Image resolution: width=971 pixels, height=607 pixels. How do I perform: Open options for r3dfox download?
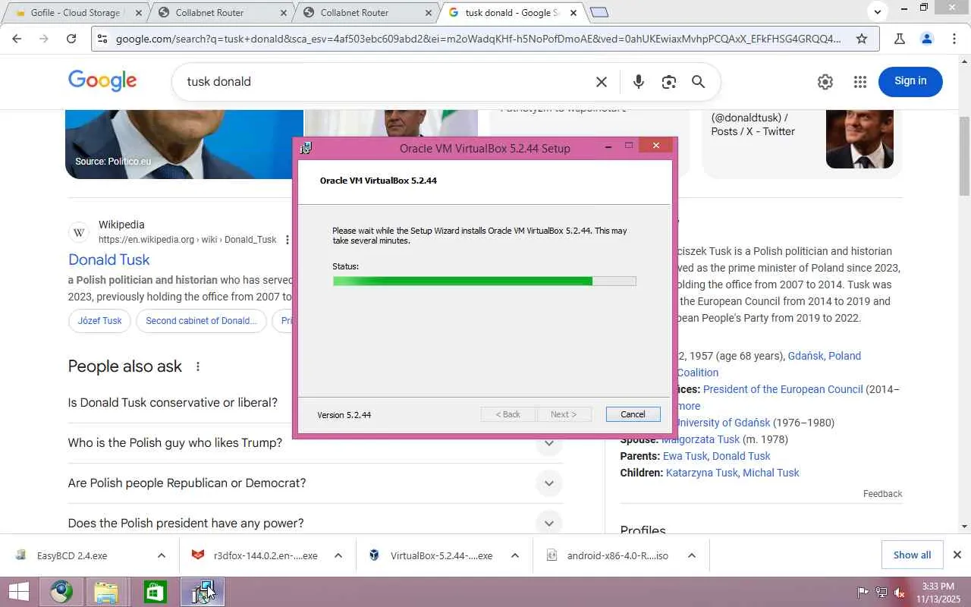338,555
